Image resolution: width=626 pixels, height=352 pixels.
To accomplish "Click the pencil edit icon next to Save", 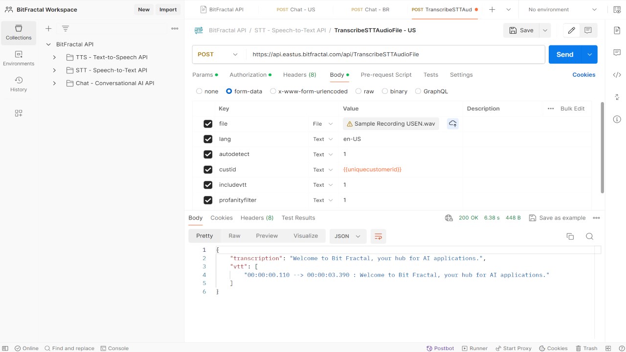I will (571, 30).
